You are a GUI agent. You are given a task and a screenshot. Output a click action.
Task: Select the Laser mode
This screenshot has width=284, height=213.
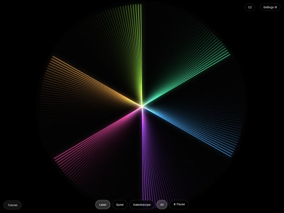103,205
